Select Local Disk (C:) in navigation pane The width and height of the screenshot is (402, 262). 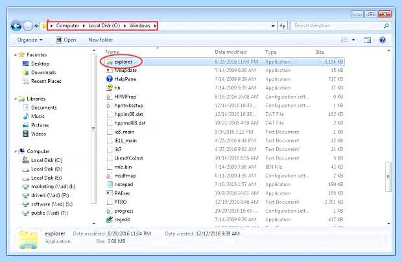click(x=42, y=160)
